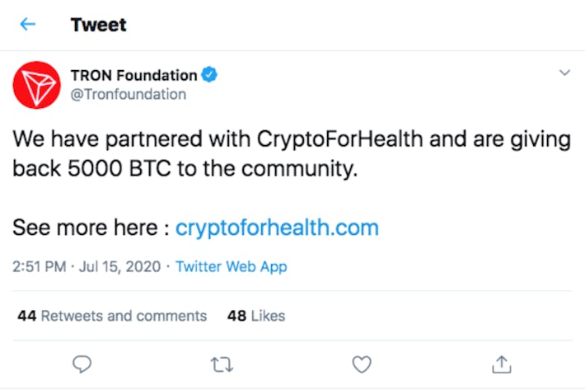View the 44 Retweets and comments
585x390 pixels.
pos(112,316)
